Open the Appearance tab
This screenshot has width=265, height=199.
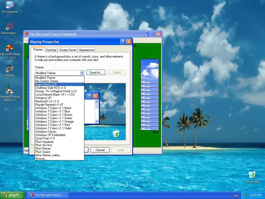[x=87, y=50]
